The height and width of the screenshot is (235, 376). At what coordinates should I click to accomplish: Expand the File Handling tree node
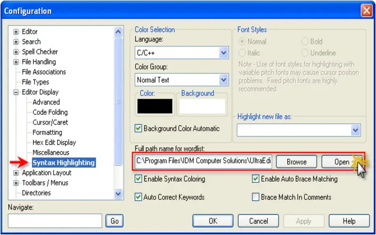point(16,62)
